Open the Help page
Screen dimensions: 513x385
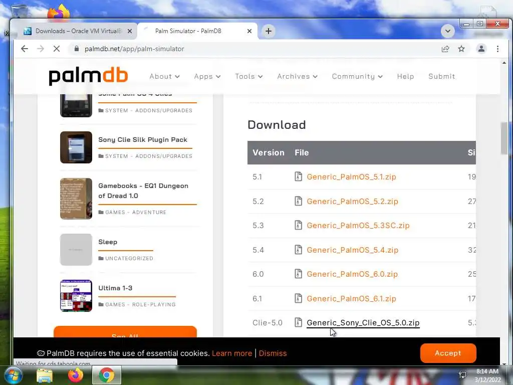coord(405,76)
